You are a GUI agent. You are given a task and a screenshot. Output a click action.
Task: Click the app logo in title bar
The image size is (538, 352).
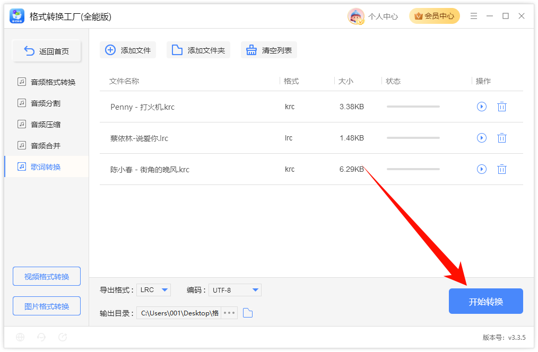pyautogui.click(x=17, y=16)
